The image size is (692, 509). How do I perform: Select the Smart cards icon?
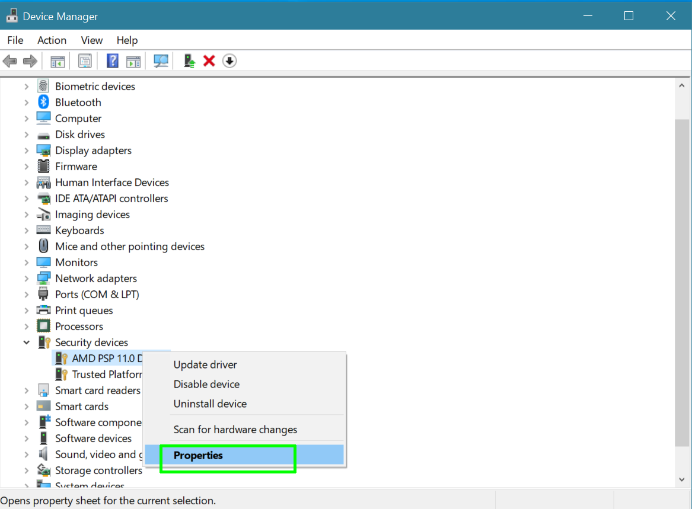click(x=43, y=406)
